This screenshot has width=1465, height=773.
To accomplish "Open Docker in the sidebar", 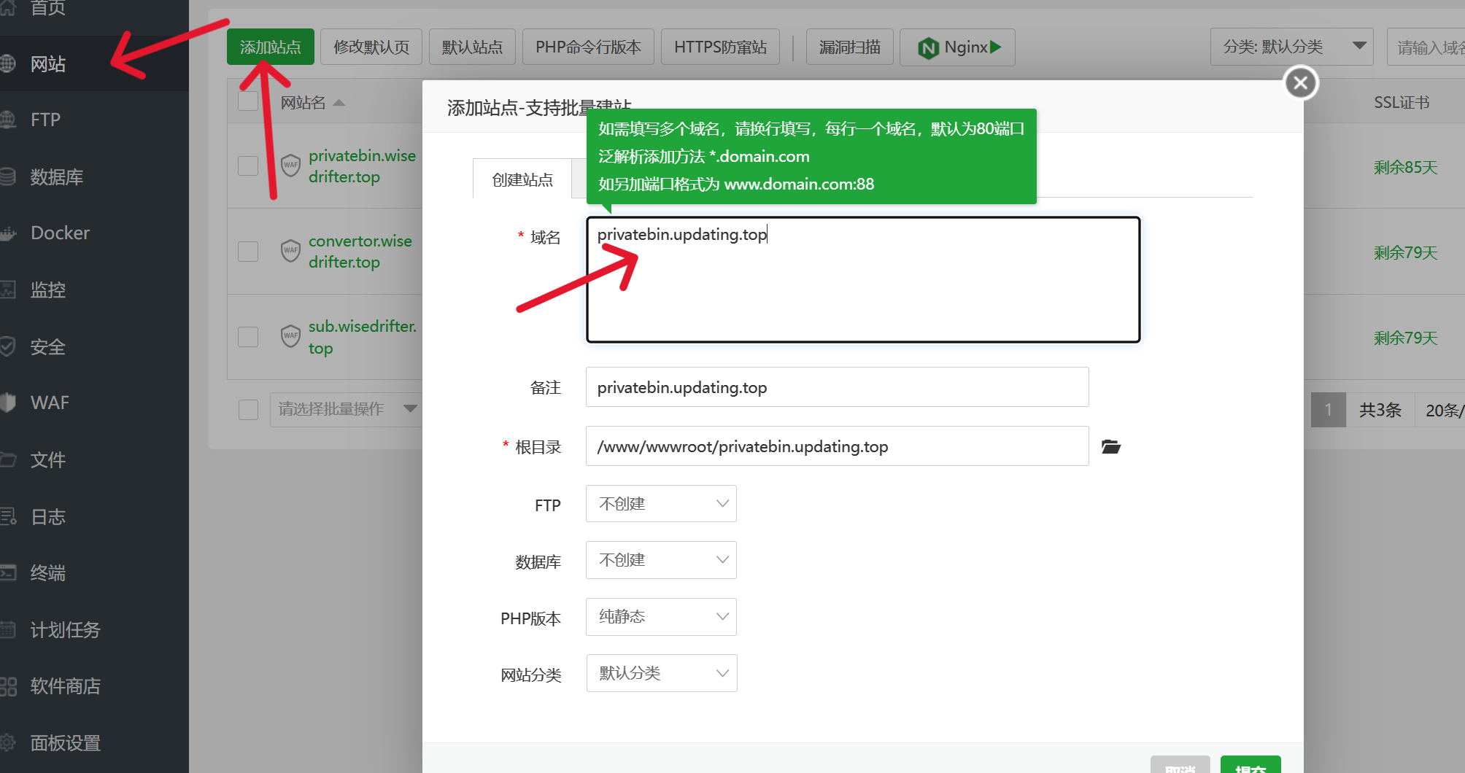I will click(60, 233).
